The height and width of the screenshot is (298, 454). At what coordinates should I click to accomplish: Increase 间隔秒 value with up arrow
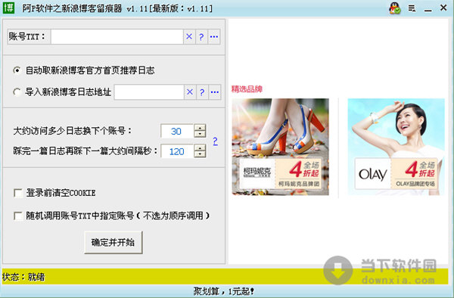tap(200, 147)
